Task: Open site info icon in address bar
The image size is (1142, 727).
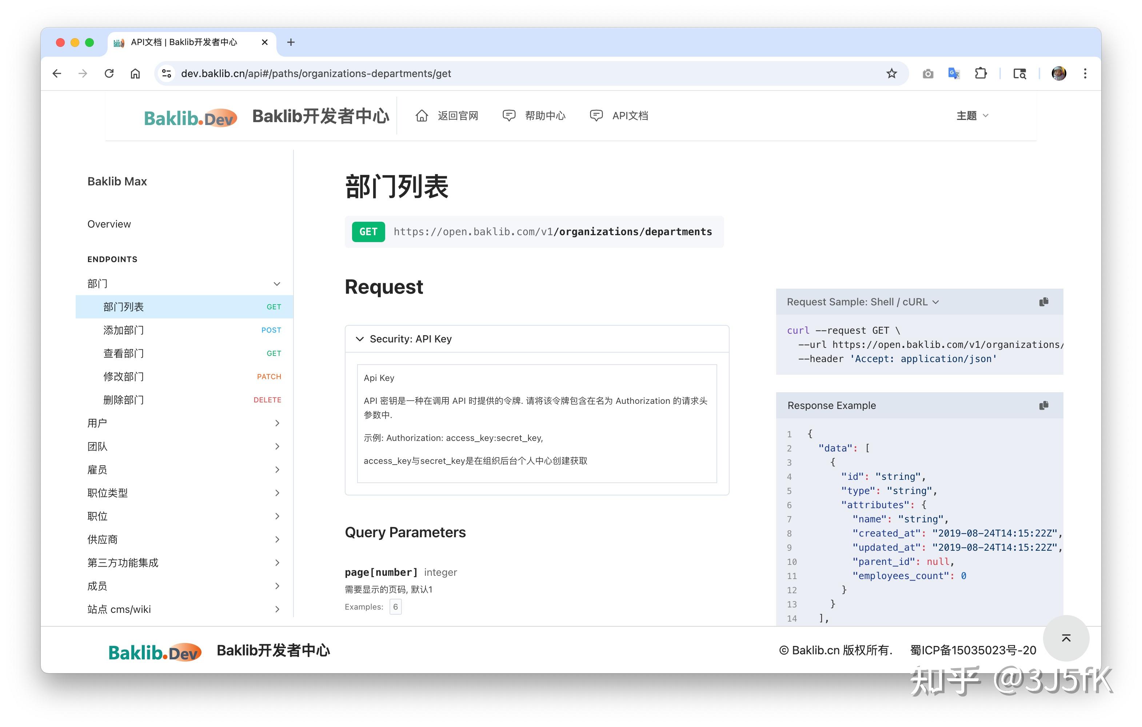Action: point(167,73)
